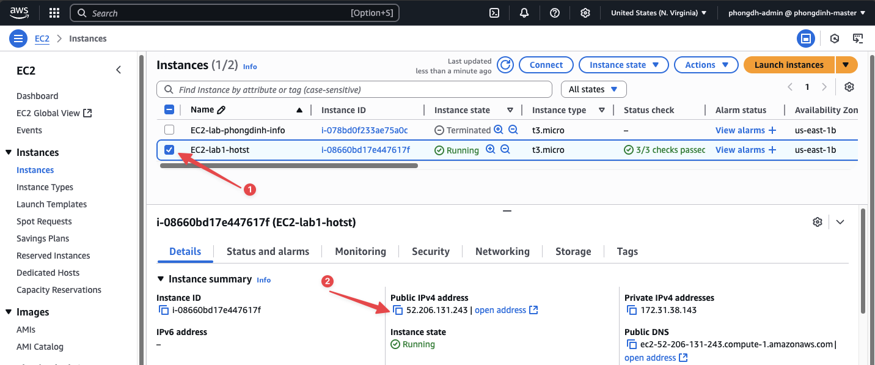This screenshot has height=365, width=875.
Task: Open Launch Templates in sidebar
Action: (x=52, y=204)
